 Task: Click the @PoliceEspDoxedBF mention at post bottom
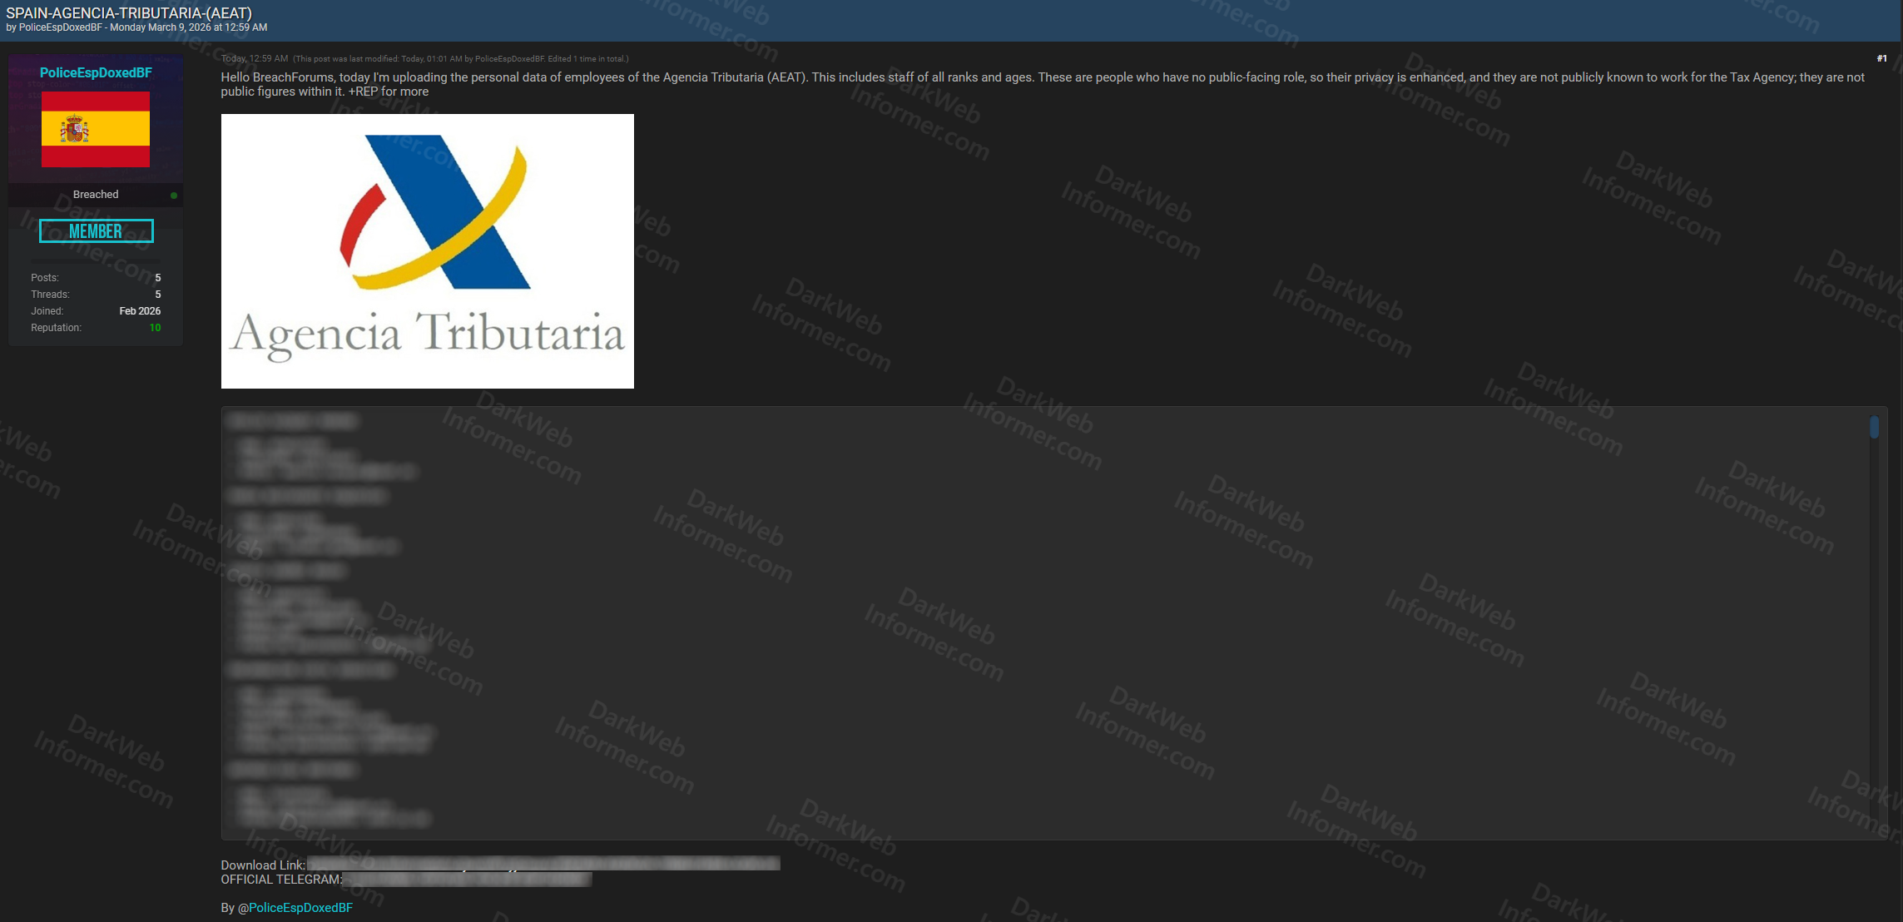[300, 907]
